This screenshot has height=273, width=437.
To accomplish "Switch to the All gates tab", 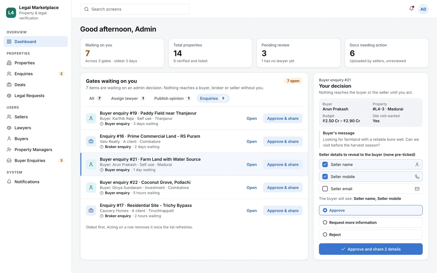I will [x=95, y=98].
